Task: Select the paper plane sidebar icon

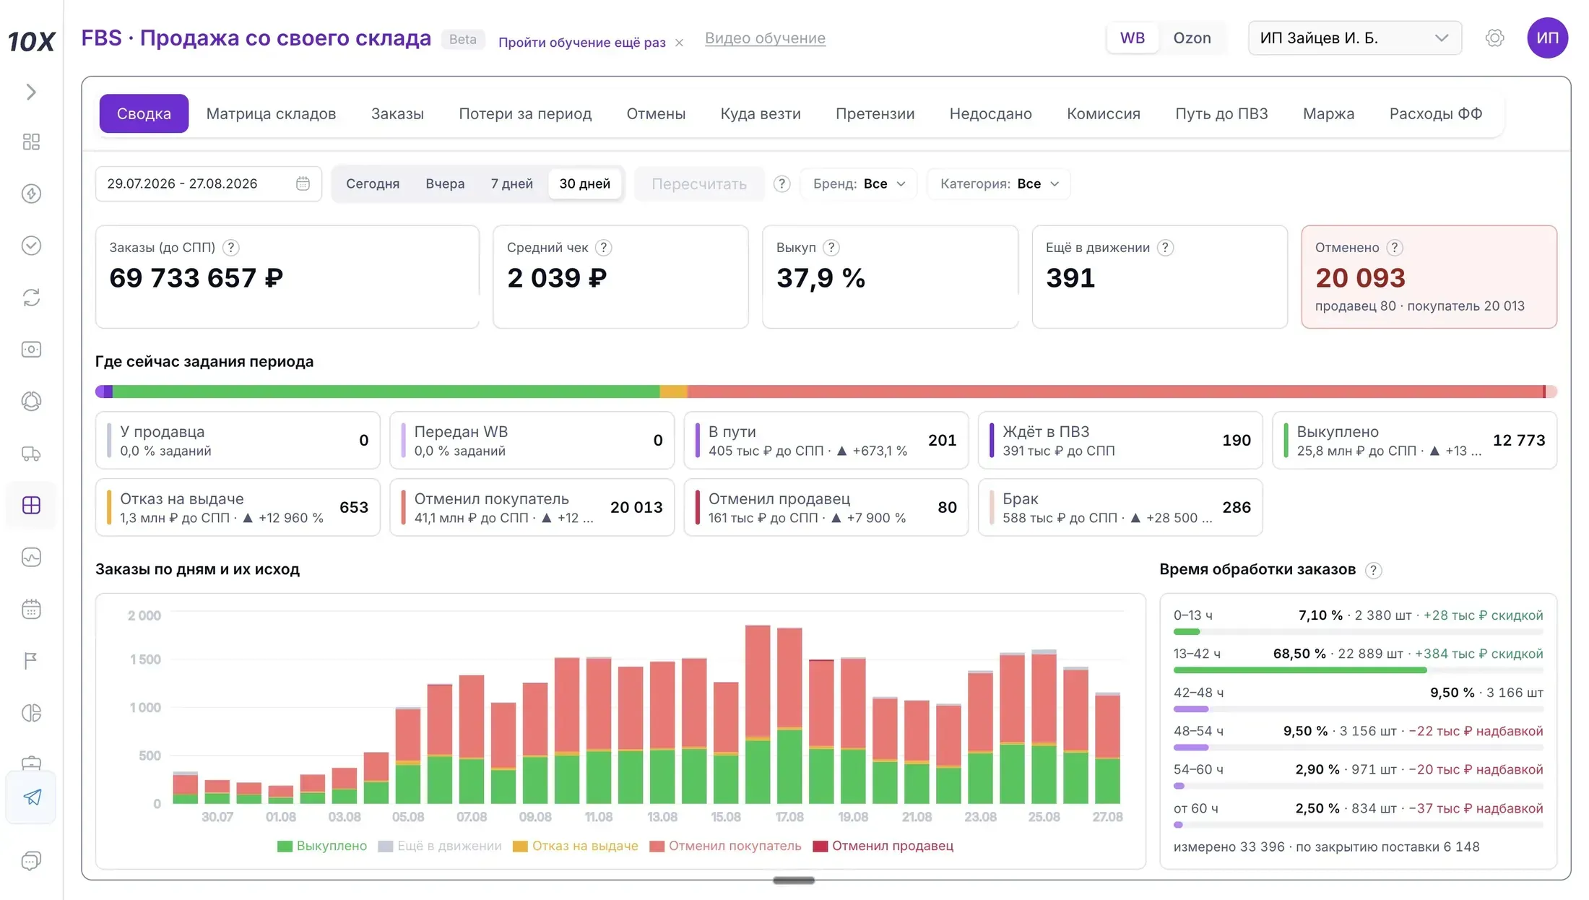Action: pos(31,797)
